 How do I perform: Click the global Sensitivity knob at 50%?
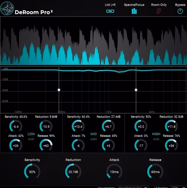32,172
